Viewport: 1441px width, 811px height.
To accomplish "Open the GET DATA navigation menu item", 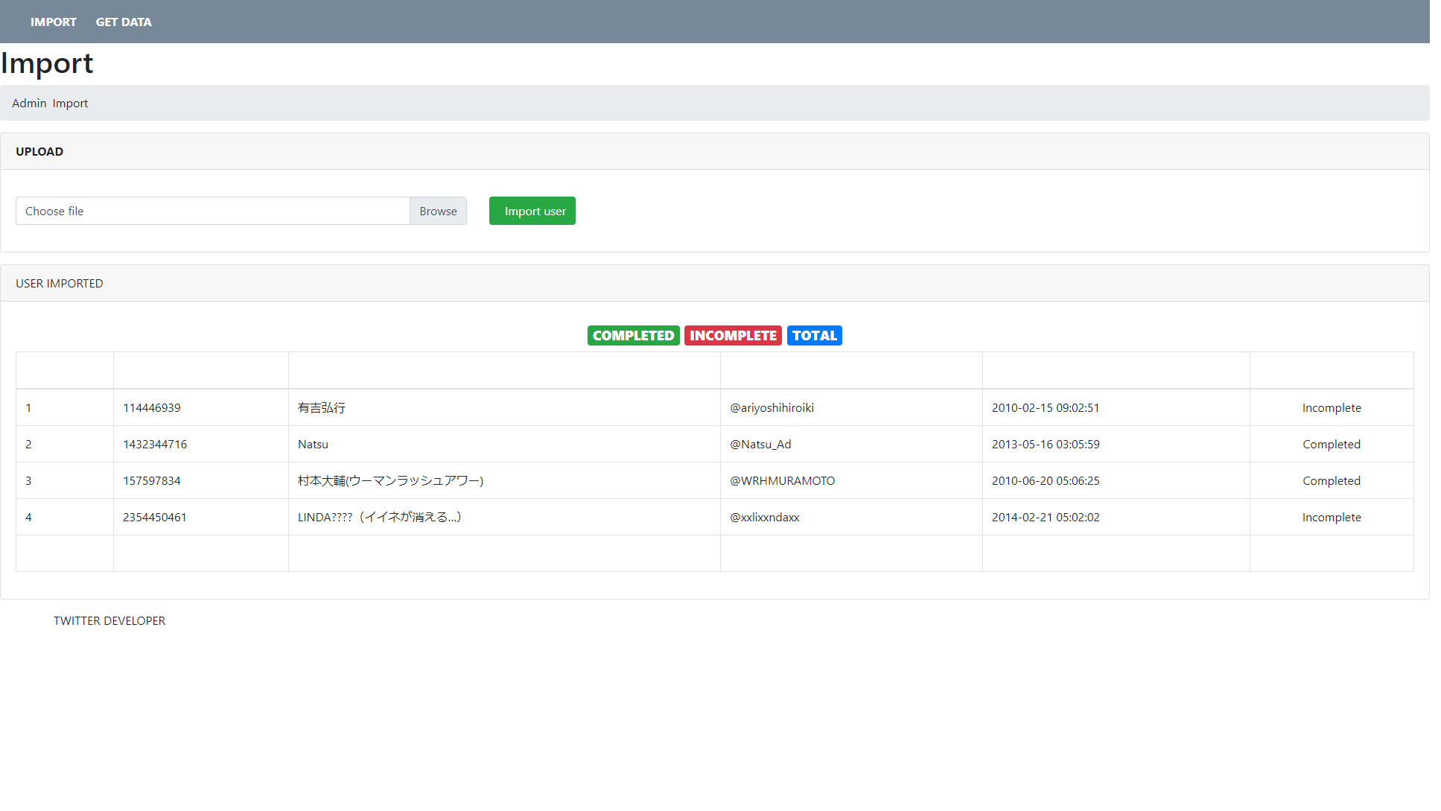I will pos(123,22).
